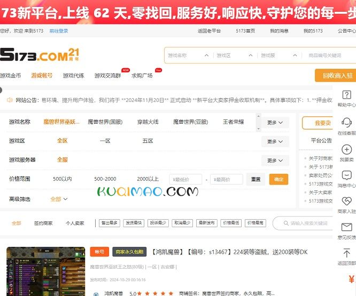Select 一区 game zone
The width and height of the screenshot is (356, 296).
point(105,141)
